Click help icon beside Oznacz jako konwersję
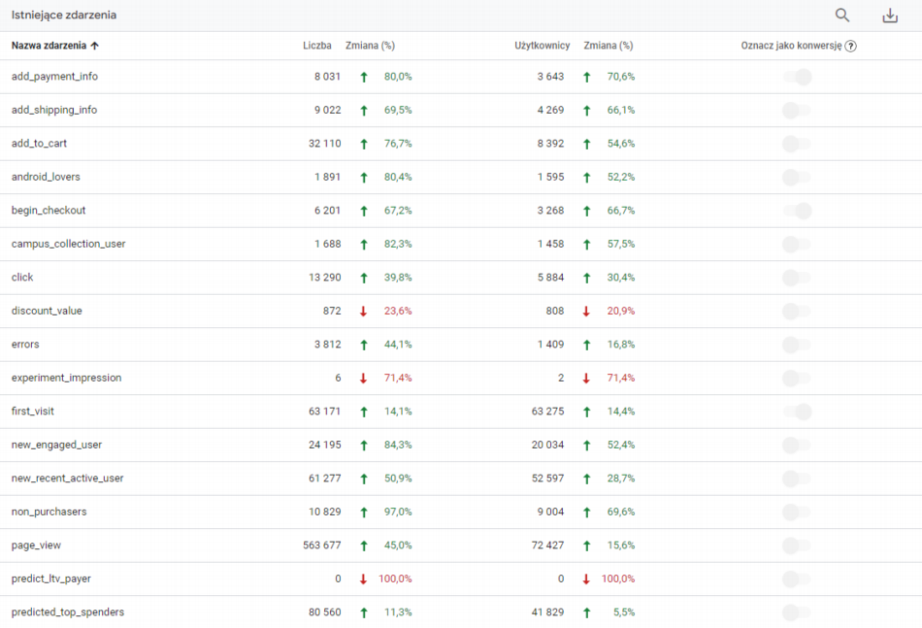This screenshot has width=922, height=628. point(851,46)
